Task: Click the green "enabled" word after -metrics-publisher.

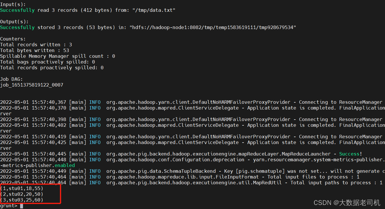Action: [65, 165]
